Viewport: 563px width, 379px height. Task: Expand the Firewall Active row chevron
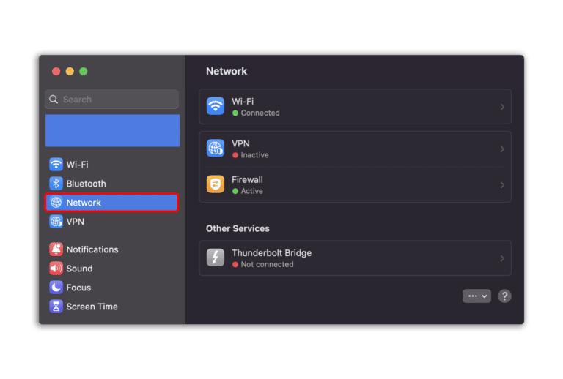(x=502, y=185)
